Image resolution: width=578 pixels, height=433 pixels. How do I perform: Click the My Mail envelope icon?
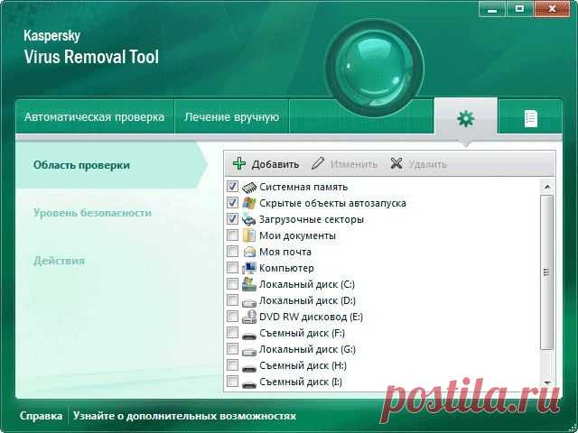[x=249, y=252]
